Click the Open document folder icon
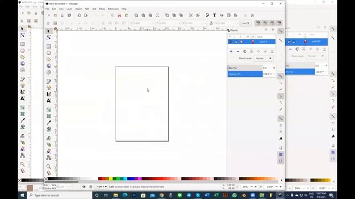Image resolution: width=355 pixels, height=199 pixels. point(55,15)
